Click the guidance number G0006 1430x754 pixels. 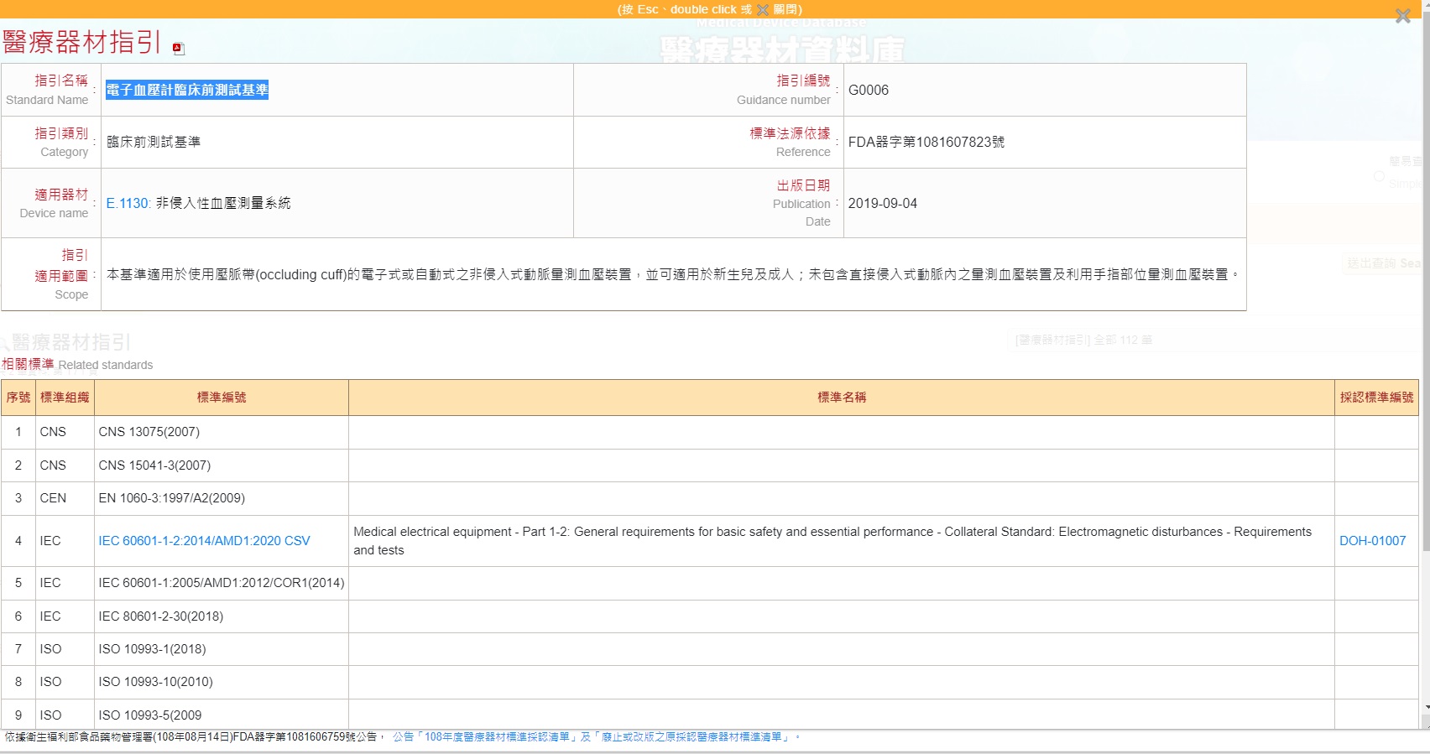[868, 90]
